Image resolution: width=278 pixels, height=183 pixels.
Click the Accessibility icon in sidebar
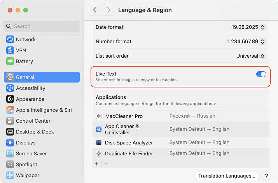(10, 88)
